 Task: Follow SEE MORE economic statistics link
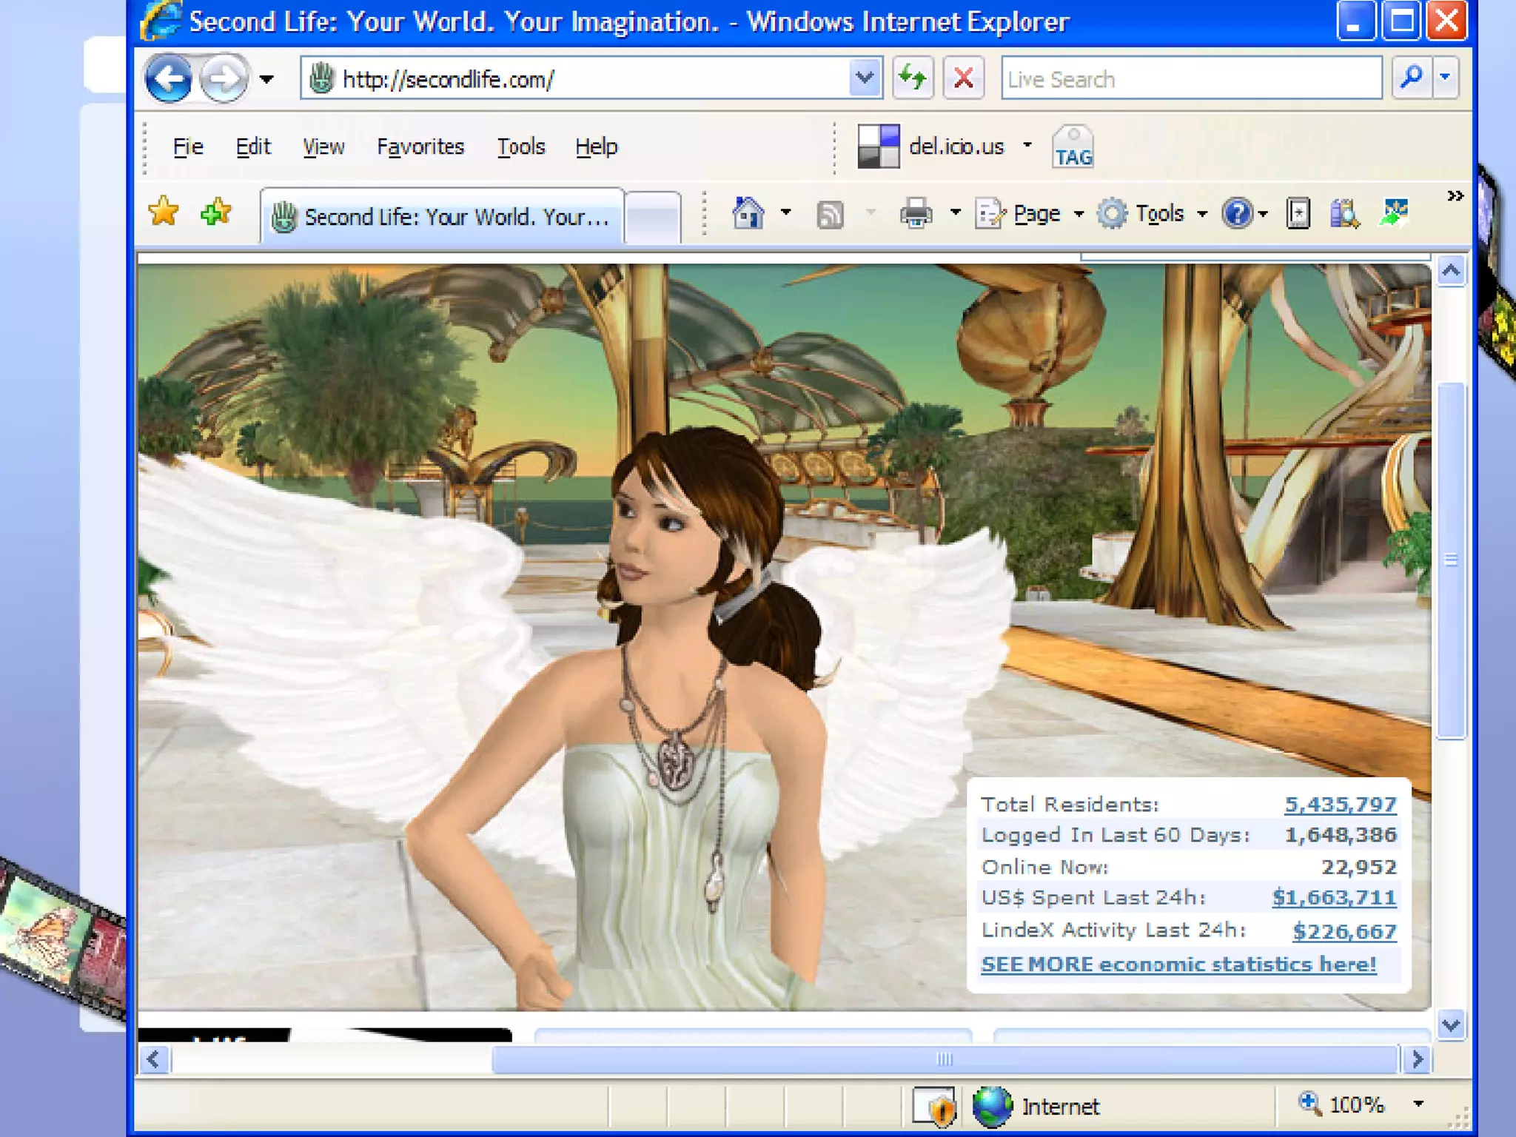pyautogui.click(x=1178, y=964)
